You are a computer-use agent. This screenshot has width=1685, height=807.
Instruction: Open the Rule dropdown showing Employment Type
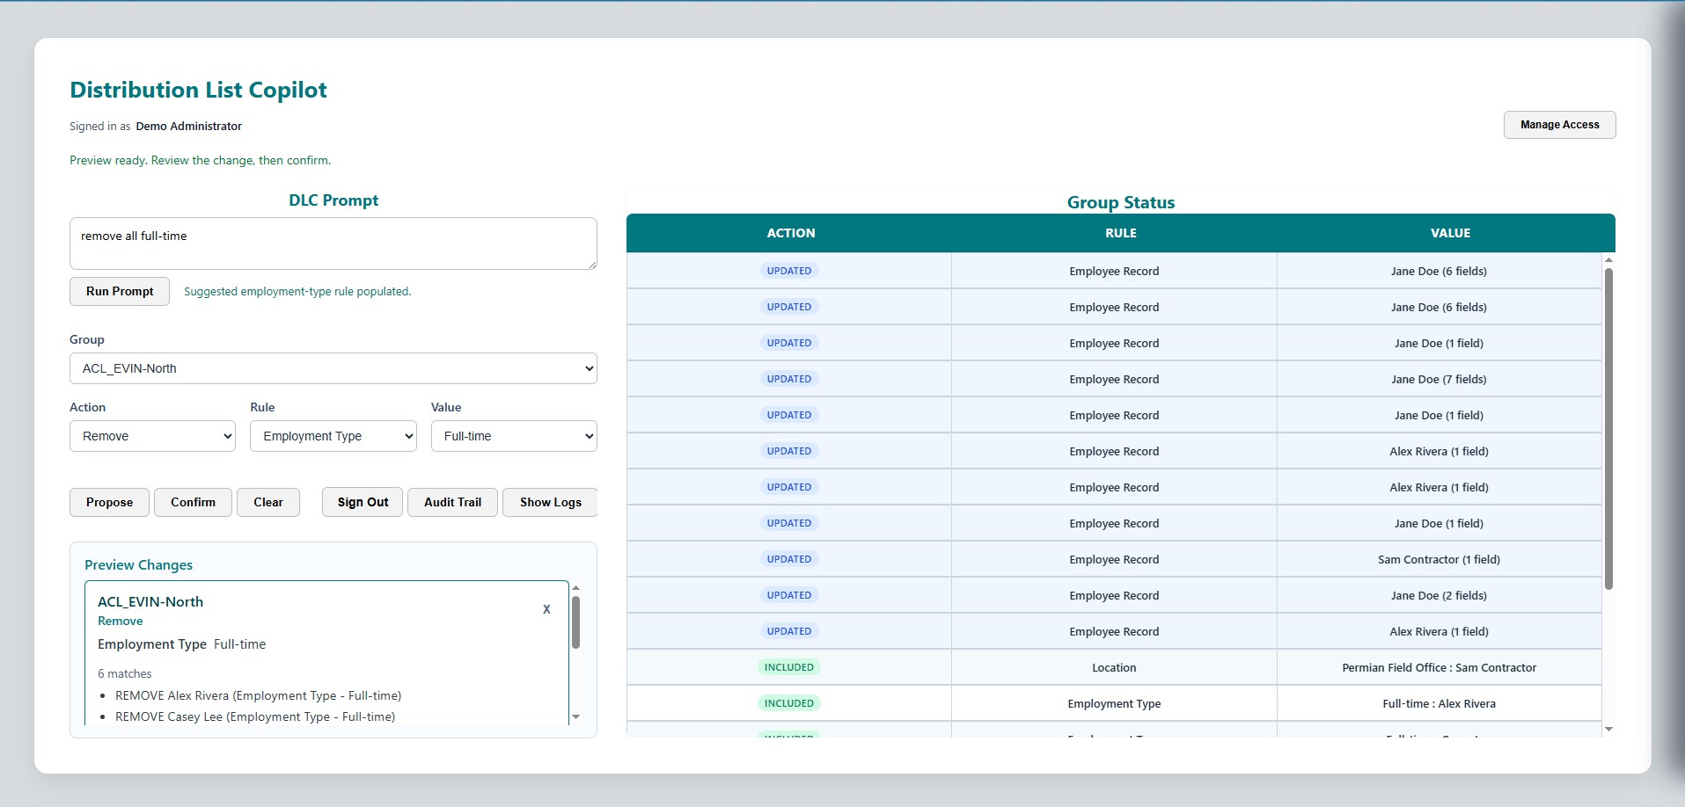[x=333, y=435]
